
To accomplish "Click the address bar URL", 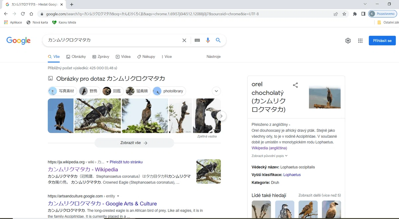I will [x=152, y=14].
